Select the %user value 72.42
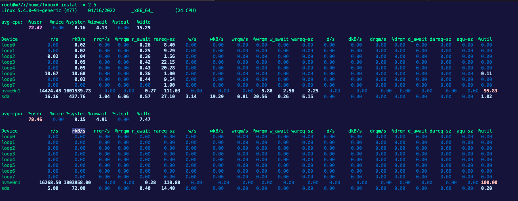Viewport: 518px width, 201px height. [x=35, y=27]
